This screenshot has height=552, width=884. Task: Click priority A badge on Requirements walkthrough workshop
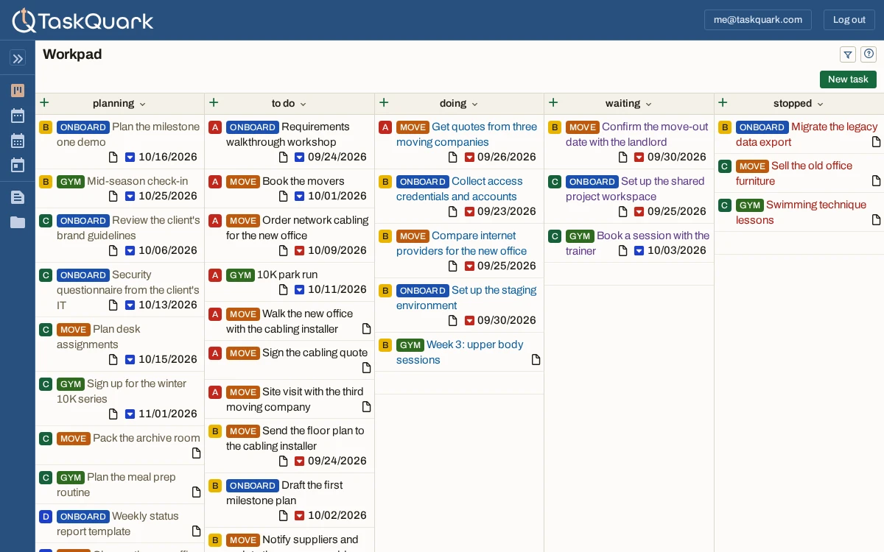(215, 127)
